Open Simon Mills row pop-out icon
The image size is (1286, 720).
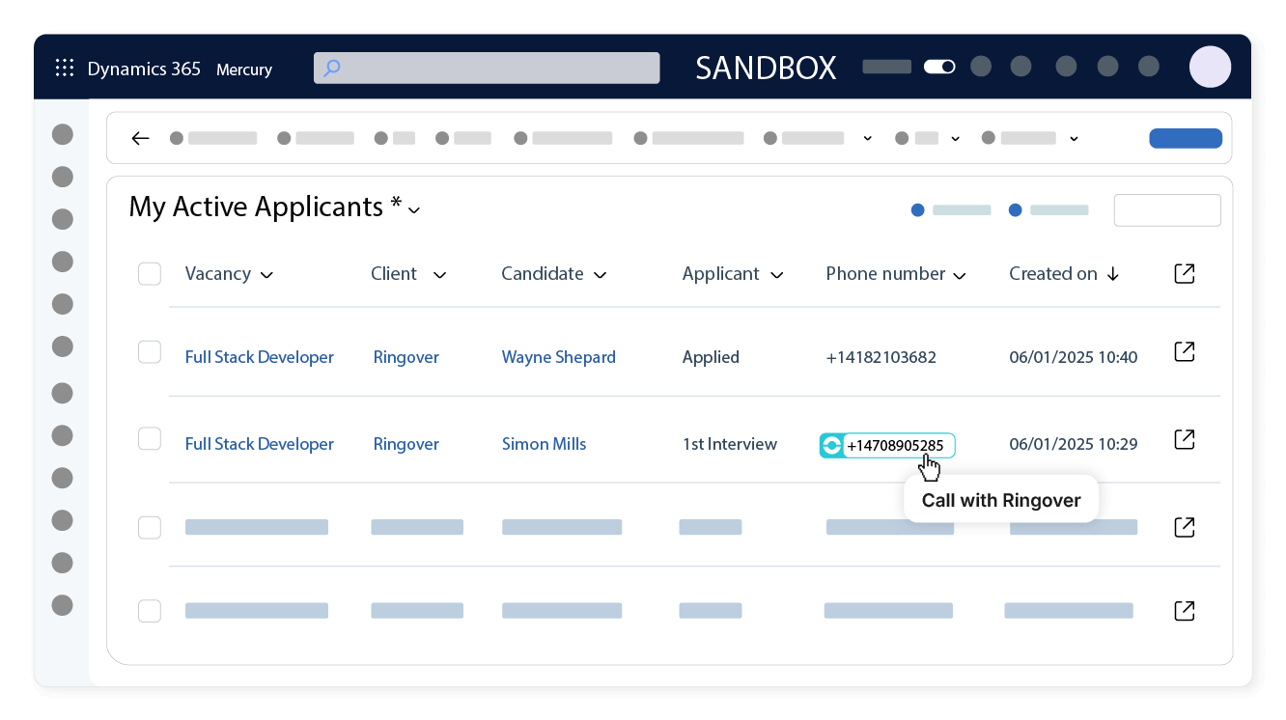click(x=1184, y=439)
